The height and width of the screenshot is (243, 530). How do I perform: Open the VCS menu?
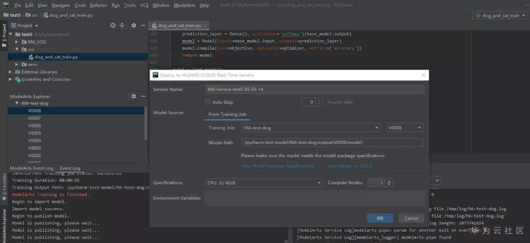[144, 5]
